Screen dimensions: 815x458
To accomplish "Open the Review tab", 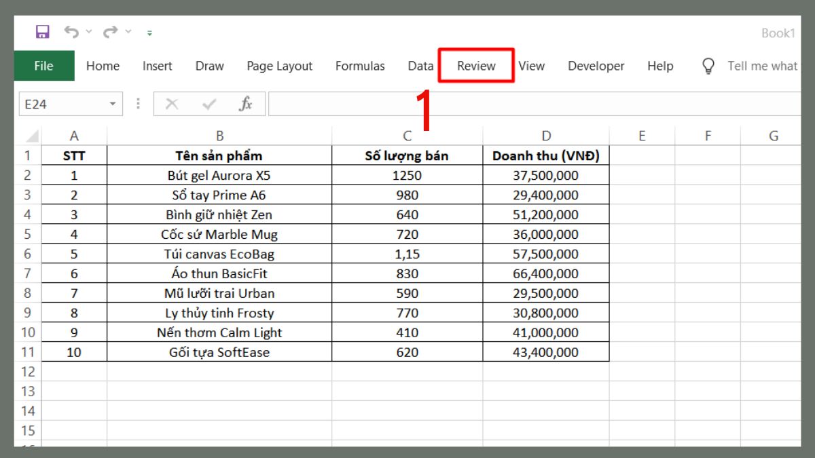I will 476,66.
